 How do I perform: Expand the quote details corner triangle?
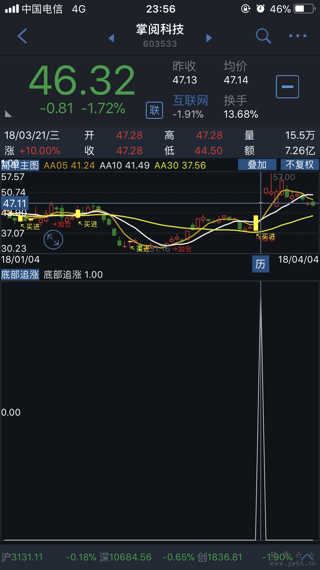click(8, 114)
